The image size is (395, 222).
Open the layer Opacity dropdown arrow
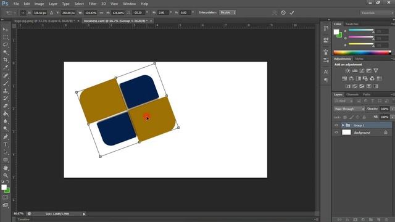[x=393, y=109]
